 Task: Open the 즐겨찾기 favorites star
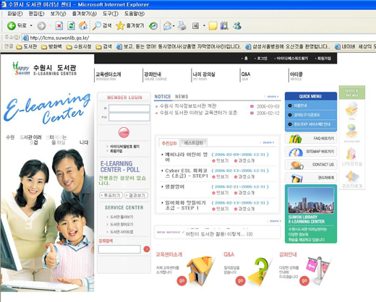tap(129, 25)
